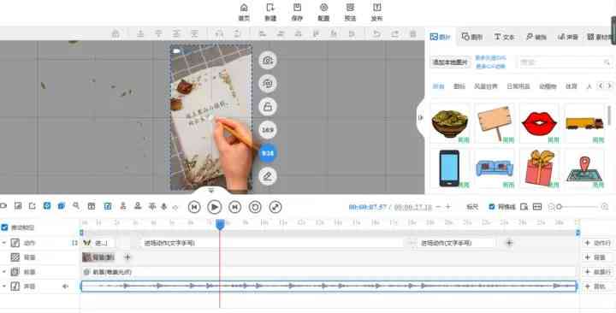Collapse the 声音 audio track arrow
The image size is (616, 313).
[4, 286]
